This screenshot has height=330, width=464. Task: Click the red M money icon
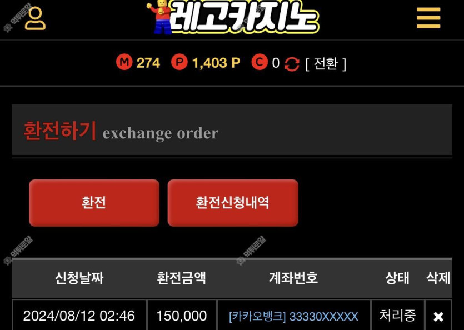(x=124, y=62)
